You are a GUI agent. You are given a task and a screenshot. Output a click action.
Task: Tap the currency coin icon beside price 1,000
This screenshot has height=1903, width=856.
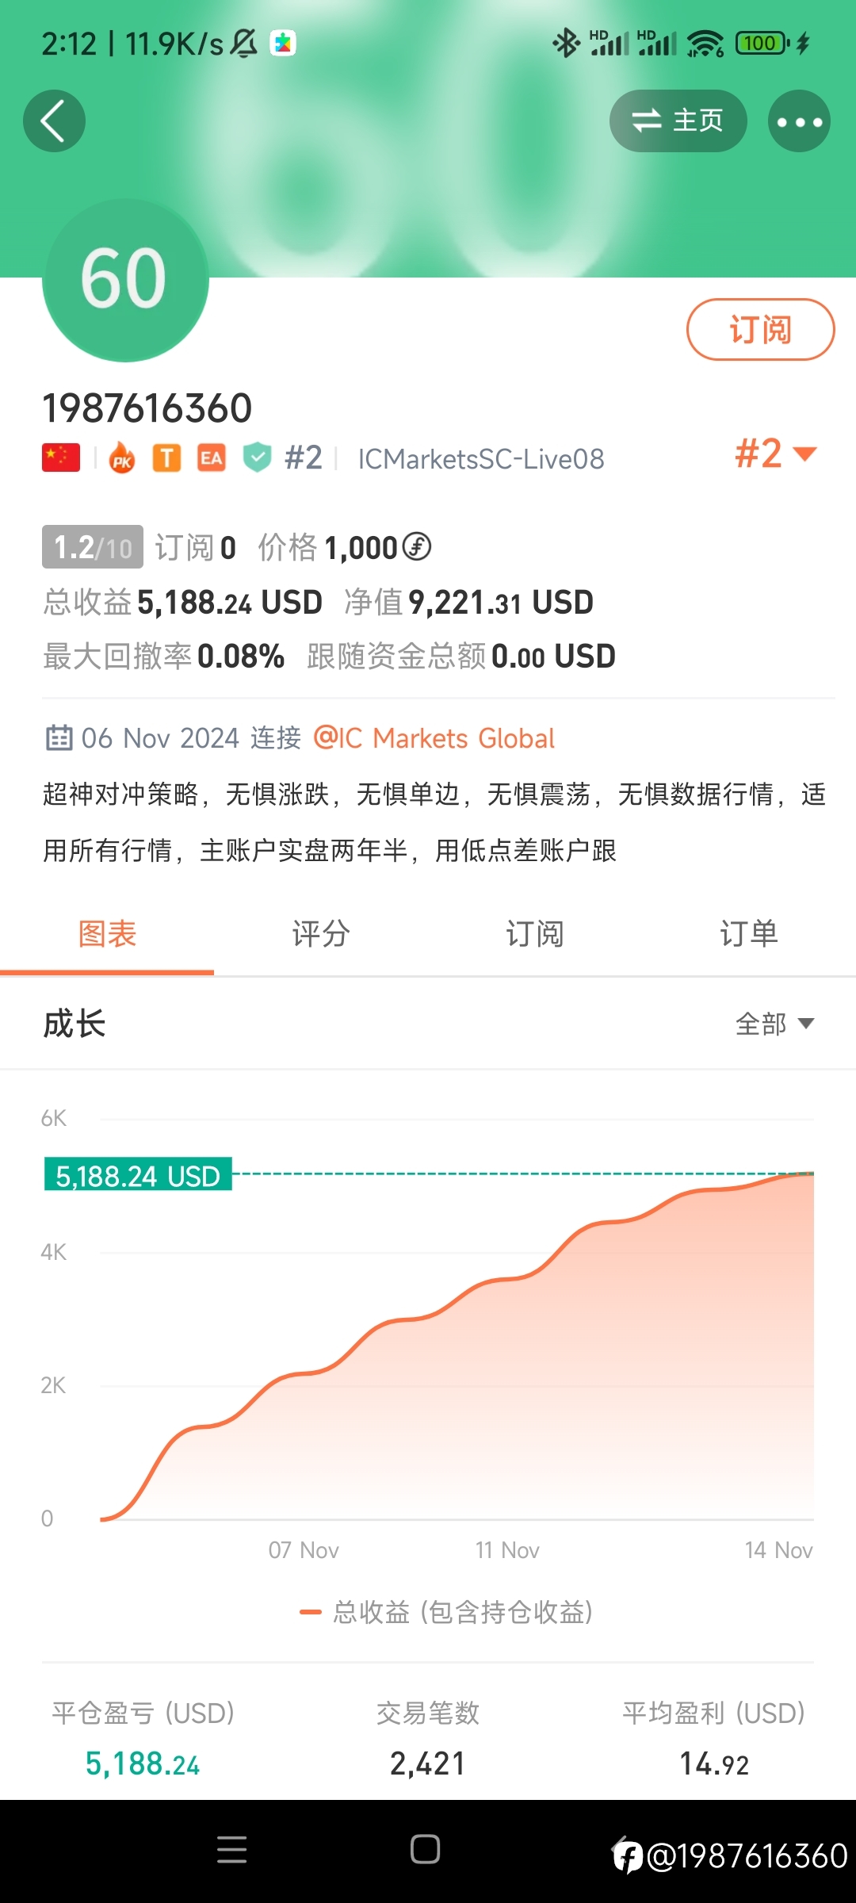tap(417, 546)
